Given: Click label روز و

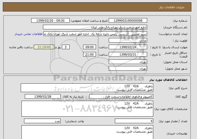Looking at the screenshot, I should point(58,47).
